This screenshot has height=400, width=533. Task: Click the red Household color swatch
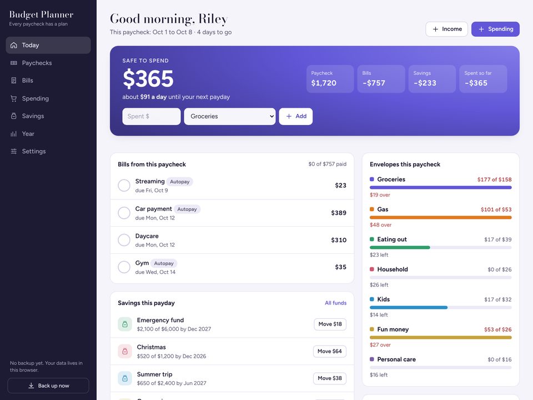(x=372, y=269)
